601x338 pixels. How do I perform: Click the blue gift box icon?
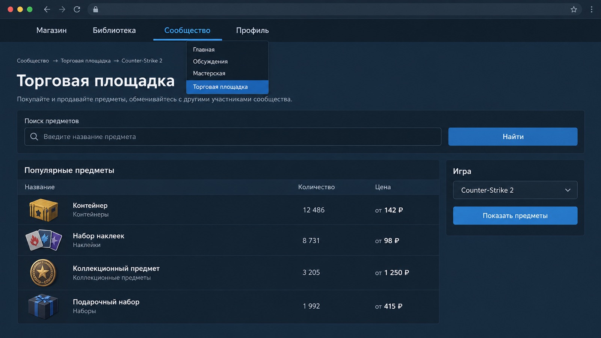click(43, 306)
